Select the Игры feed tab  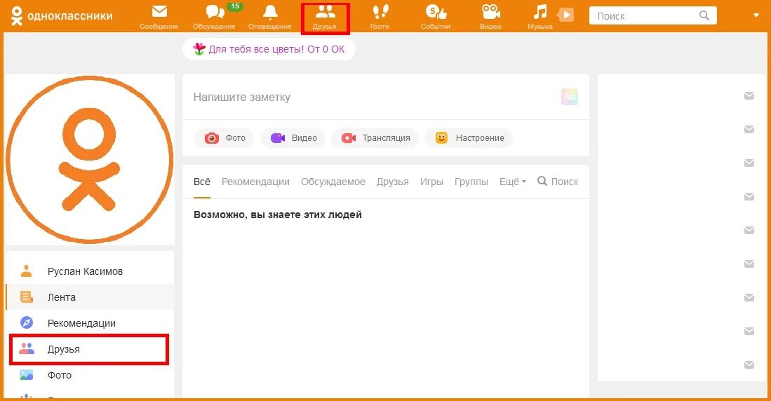point(431,182)
